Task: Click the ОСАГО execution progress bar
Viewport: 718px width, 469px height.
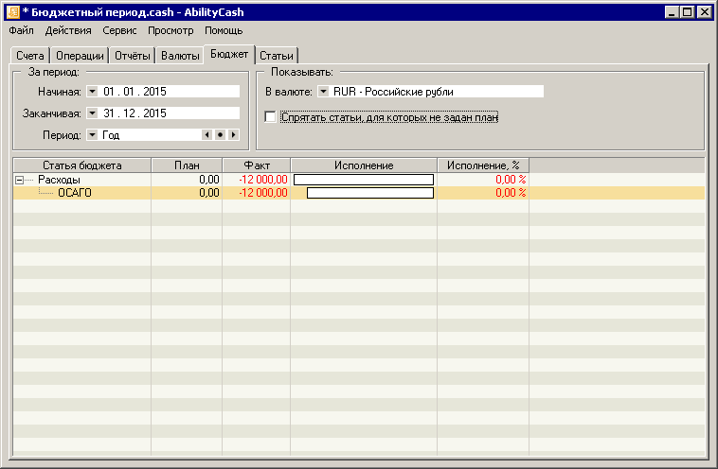Action: (369, 193)
